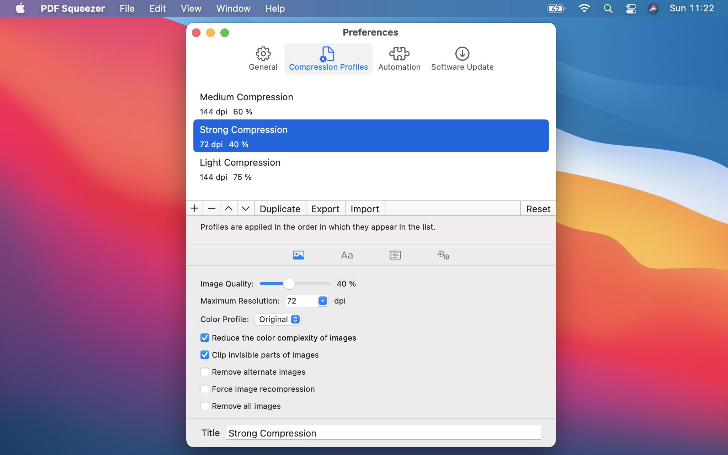Open the Edit menu

click(157, 9)
